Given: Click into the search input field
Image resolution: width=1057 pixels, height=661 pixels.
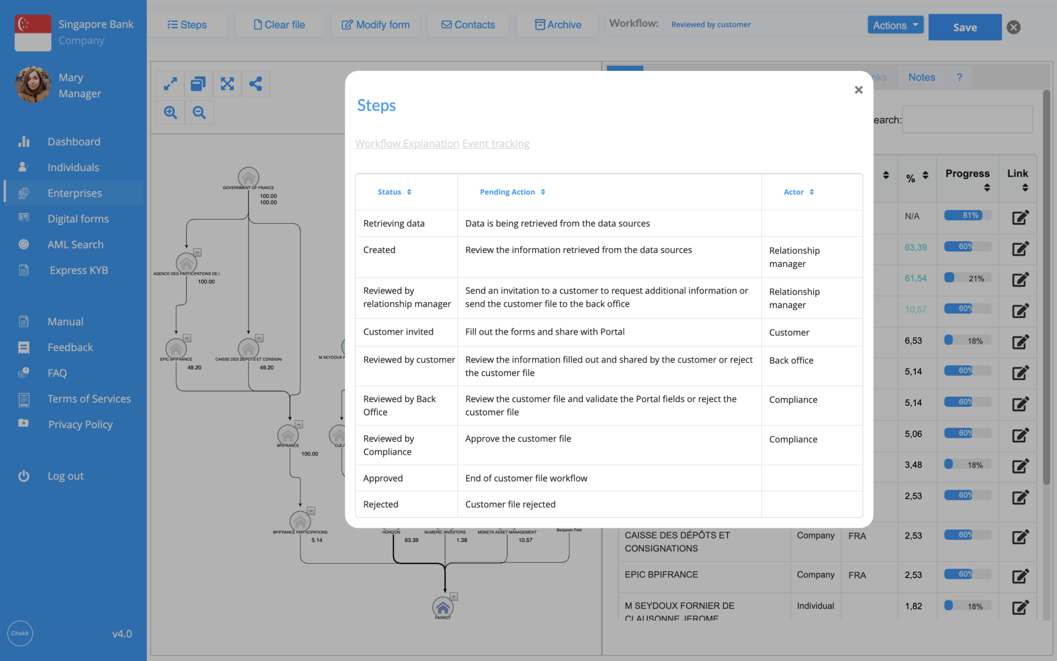Looking at the screenshot, I should 967,120.
